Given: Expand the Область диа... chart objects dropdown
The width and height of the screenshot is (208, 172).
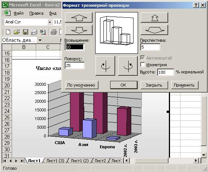Looking at the screenshot, I should (x=40, y=40).
